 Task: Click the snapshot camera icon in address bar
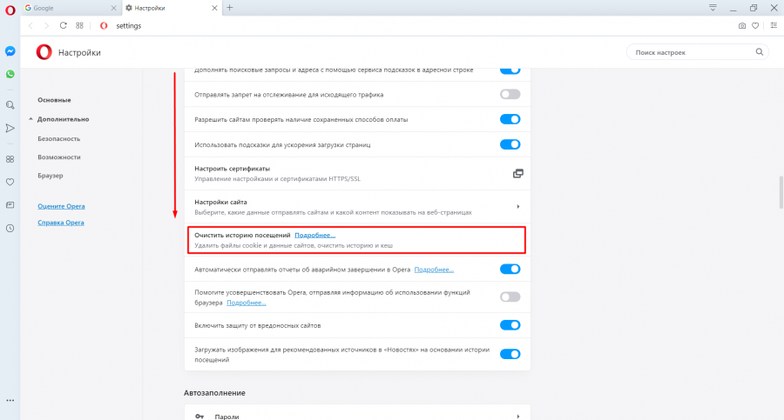point(742,26)
